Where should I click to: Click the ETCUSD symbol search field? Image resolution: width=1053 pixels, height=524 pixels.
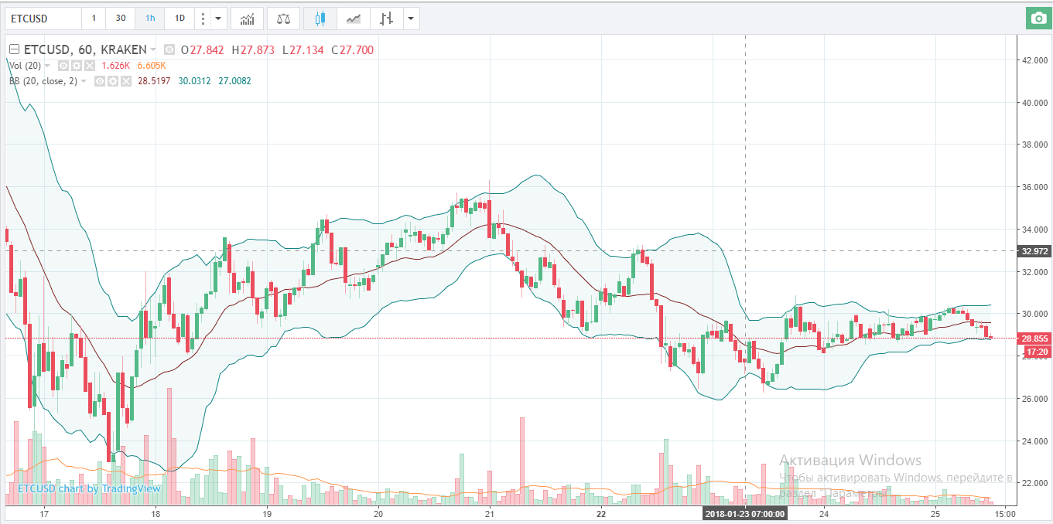[43, 18]
